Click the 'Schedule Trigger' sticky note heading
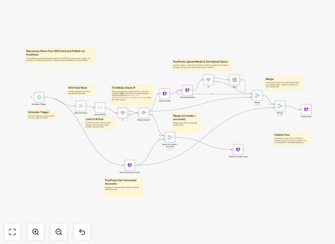Viewport: 335px width, 244px height. click(x=38, y=112)
